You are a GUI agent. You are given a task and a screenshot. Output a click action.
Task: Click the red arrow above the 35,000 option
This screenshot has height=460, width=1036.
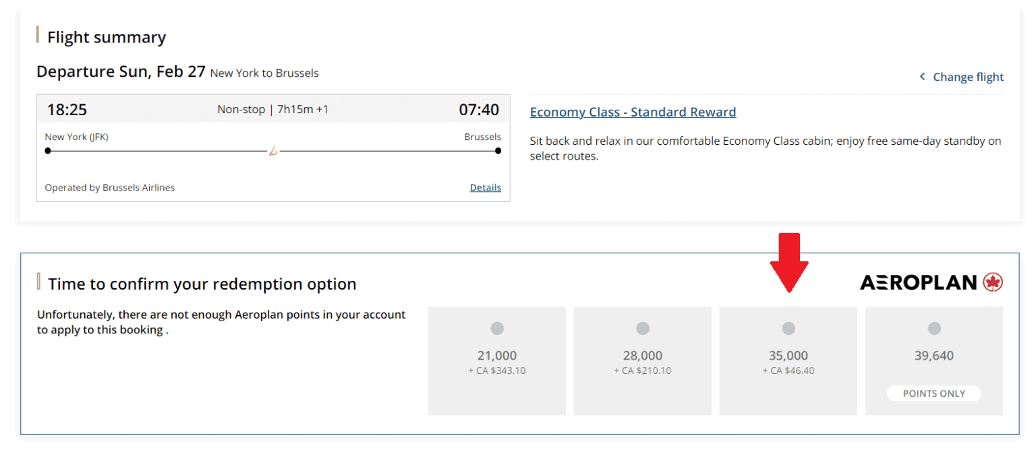click(x=788, y=263)
